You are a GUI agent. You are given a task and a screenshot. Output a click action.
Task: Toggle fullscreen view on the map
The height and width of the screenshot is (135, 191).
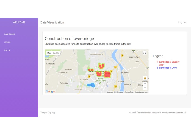pos(145,53)
